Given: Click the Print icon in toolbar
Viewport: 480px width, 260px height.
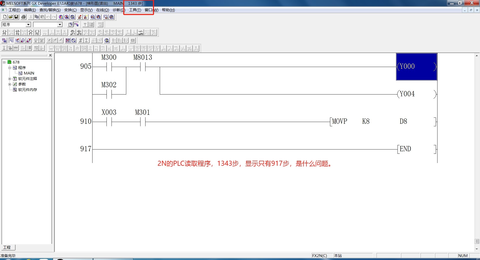Looking at the screenshot, I should point(23,17).
